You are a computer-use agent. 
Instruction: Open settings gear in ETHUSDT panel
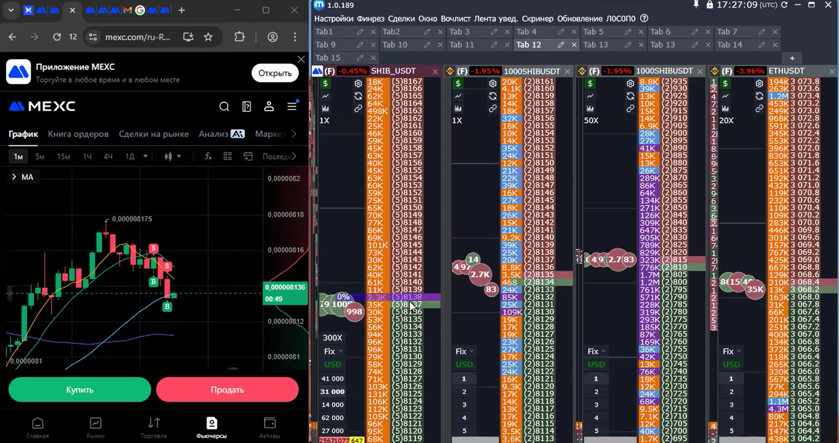coord(759,84)
